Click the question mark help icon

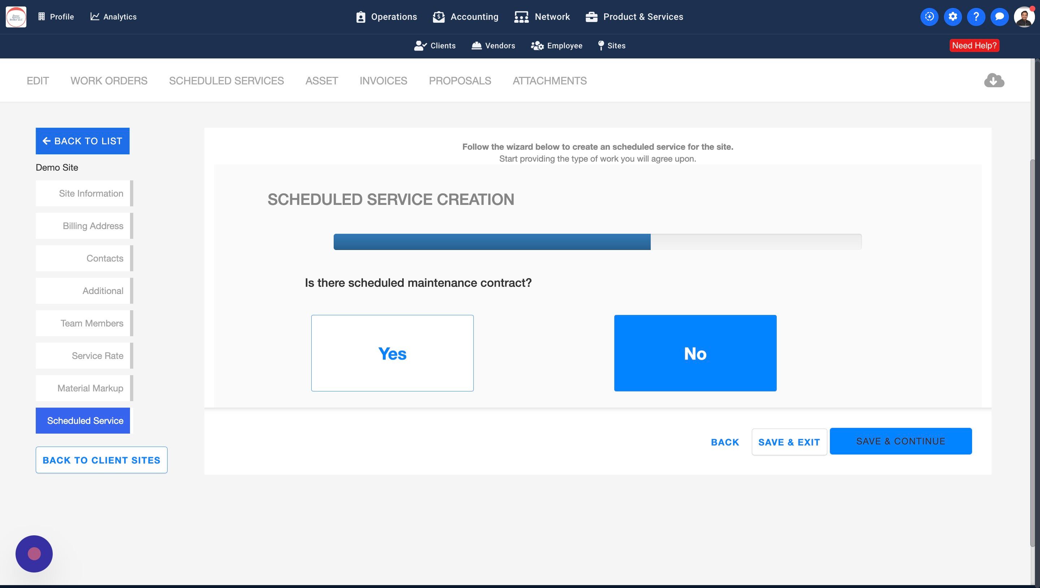[976, 17]
